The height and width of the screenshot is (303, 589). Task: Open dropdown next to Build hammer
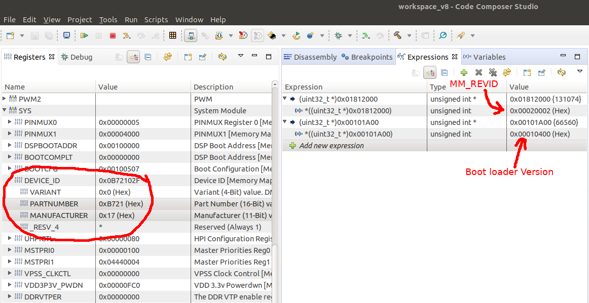point(409,36)
